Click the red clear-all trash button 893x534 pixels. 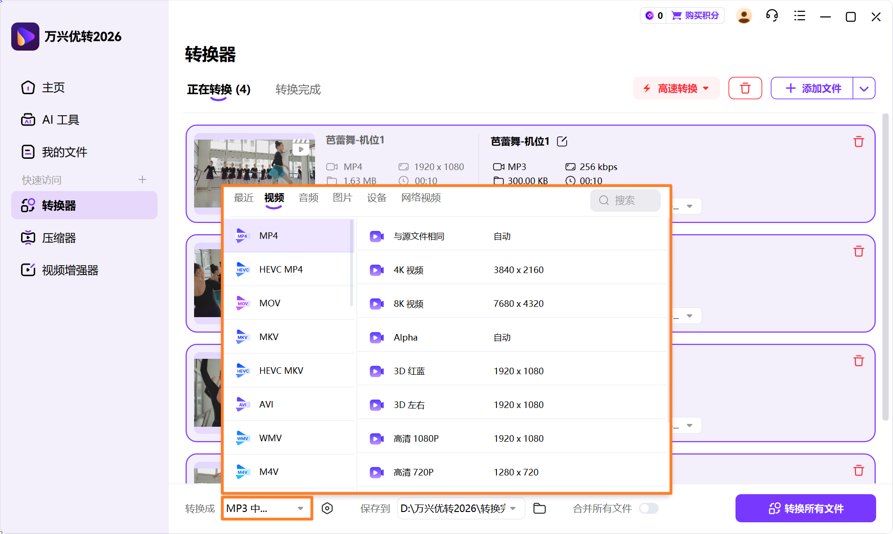tap(745, 89)
